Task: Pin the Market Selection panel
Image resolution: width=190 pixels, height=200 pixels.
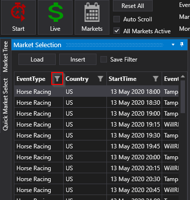Action: [x=182, y=45]
